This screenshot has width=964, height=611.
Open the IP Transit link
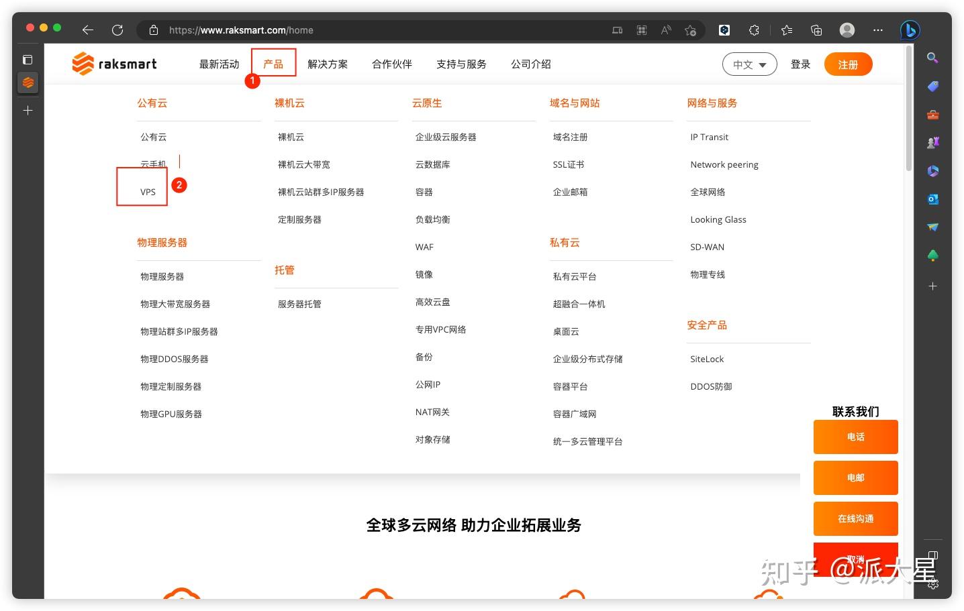709,137
